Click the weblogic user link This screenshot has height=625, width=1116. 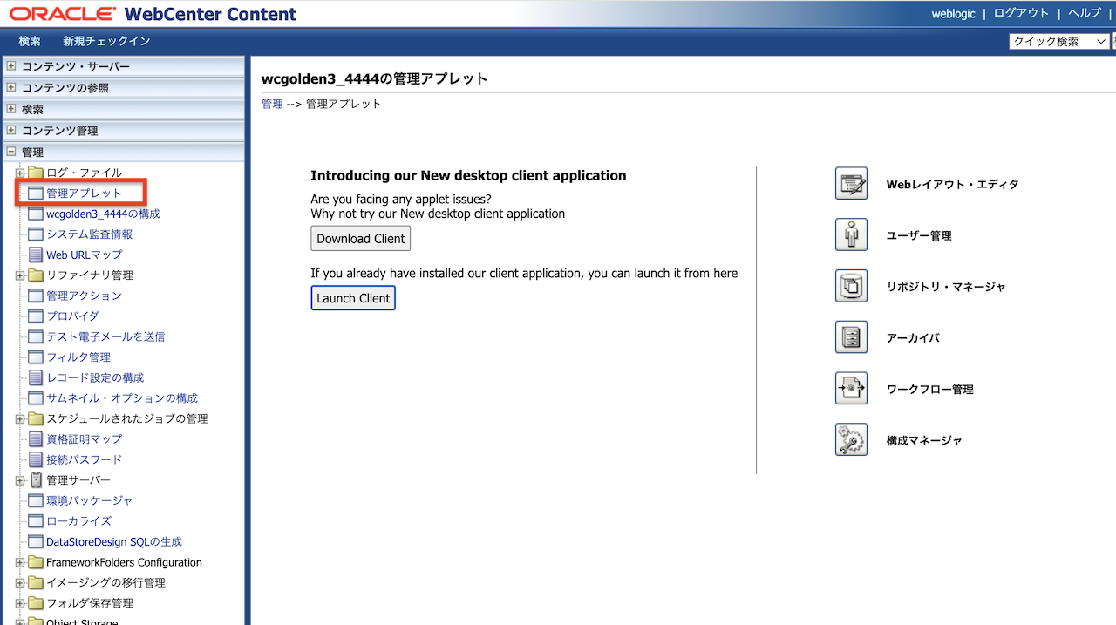coord(953,14)
